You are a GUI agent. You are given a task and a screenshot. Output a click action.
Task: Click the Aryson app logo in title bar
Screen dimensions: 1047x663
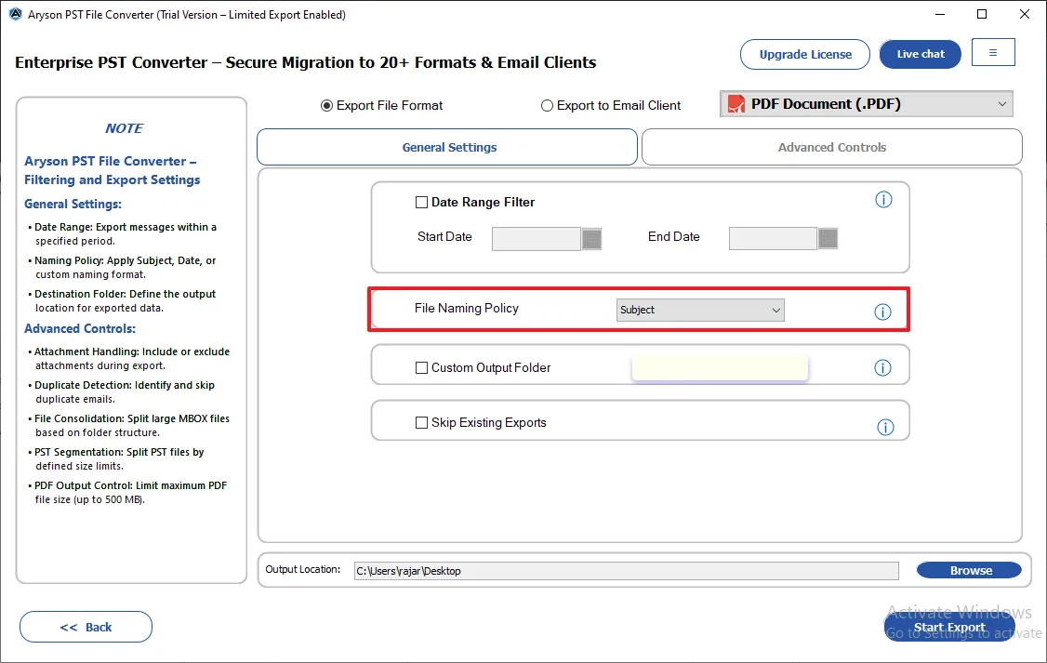pyautogui.click(x=16, y=14)
